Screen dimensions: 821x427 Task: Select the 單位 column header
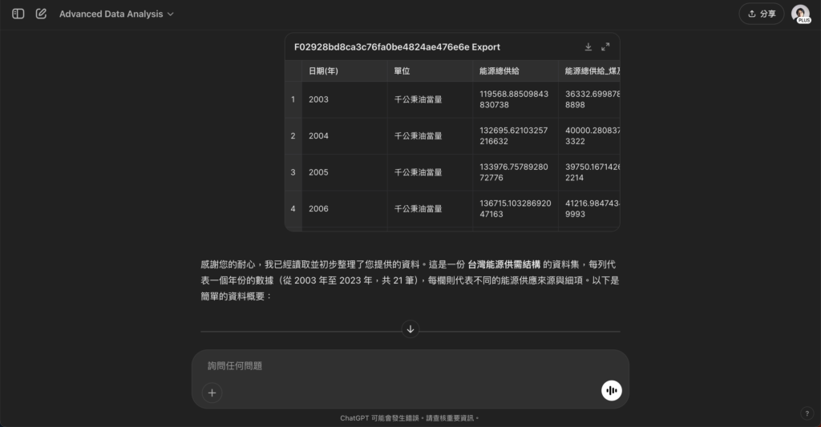(402, 71)
